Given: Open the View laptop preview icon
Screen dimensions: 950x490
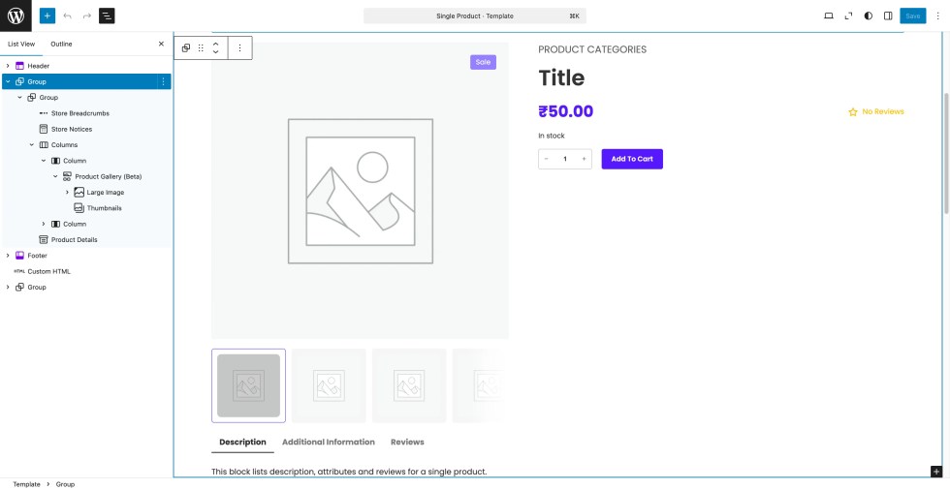Looking at the screenshot, I should pyautogui.click(x=829, y=15).
